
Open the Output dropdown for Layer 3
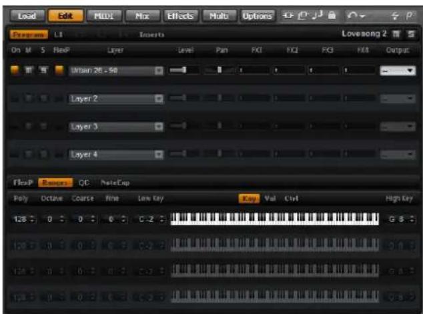click(398, 127)
